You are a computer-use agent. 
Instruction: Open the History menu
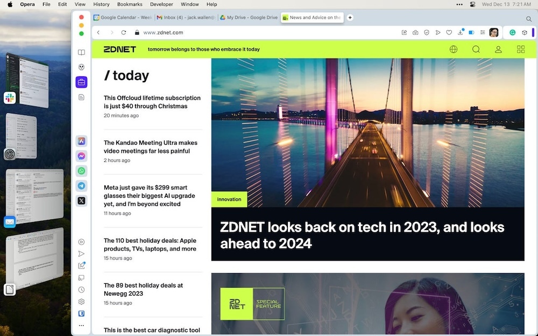[101, 4]
